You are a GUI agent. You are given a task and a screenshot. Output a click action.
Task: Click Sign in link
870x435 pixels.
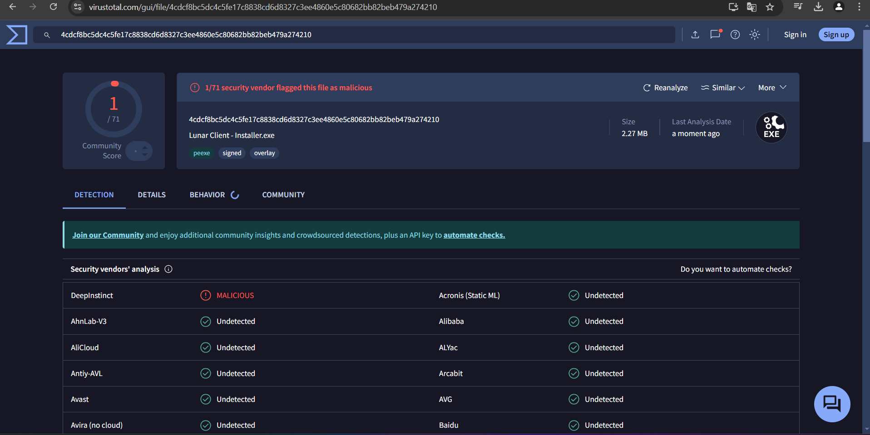point(795,34)
